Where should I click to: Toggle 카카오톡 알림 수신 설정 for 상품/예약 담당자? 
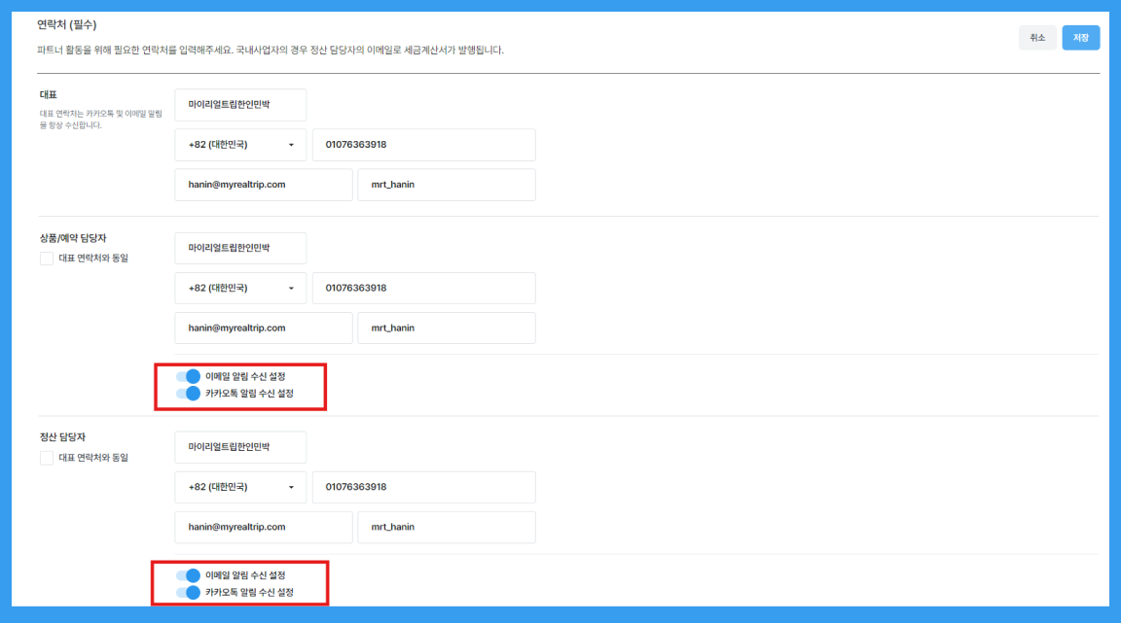[188, 394]
